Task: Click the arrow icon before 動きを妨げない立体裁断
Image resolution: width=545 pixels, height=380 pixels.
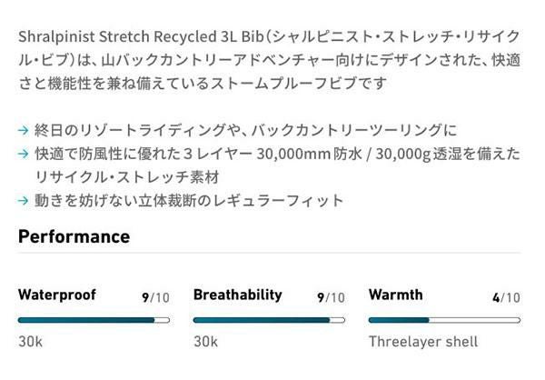Action: [23, 200]
